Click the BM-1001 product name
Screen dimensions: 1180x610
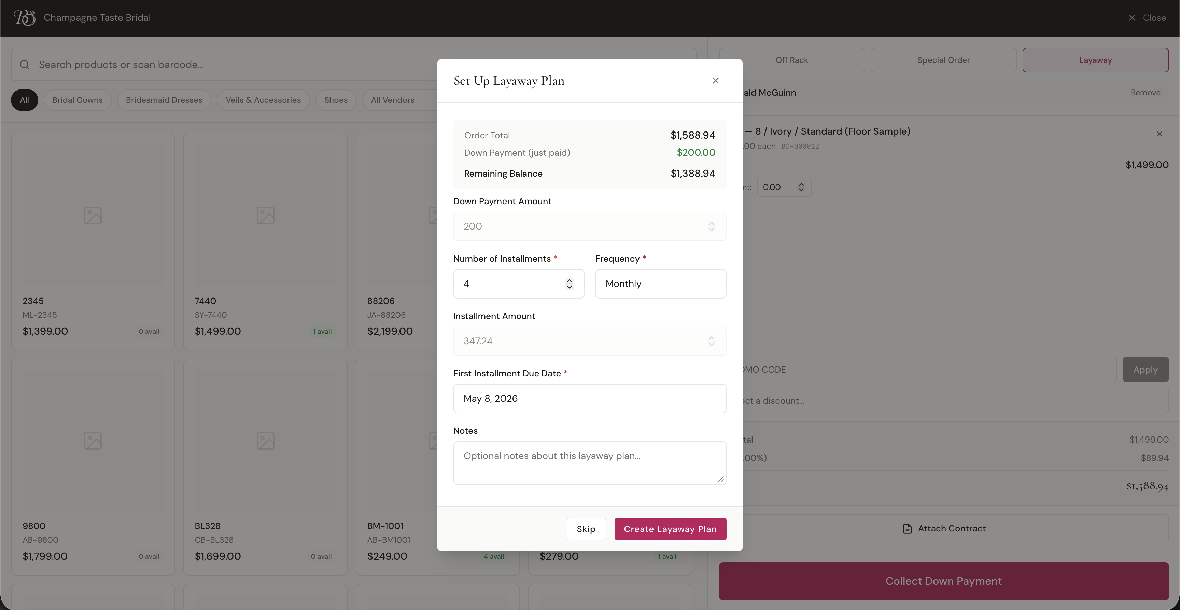point(385,526)
